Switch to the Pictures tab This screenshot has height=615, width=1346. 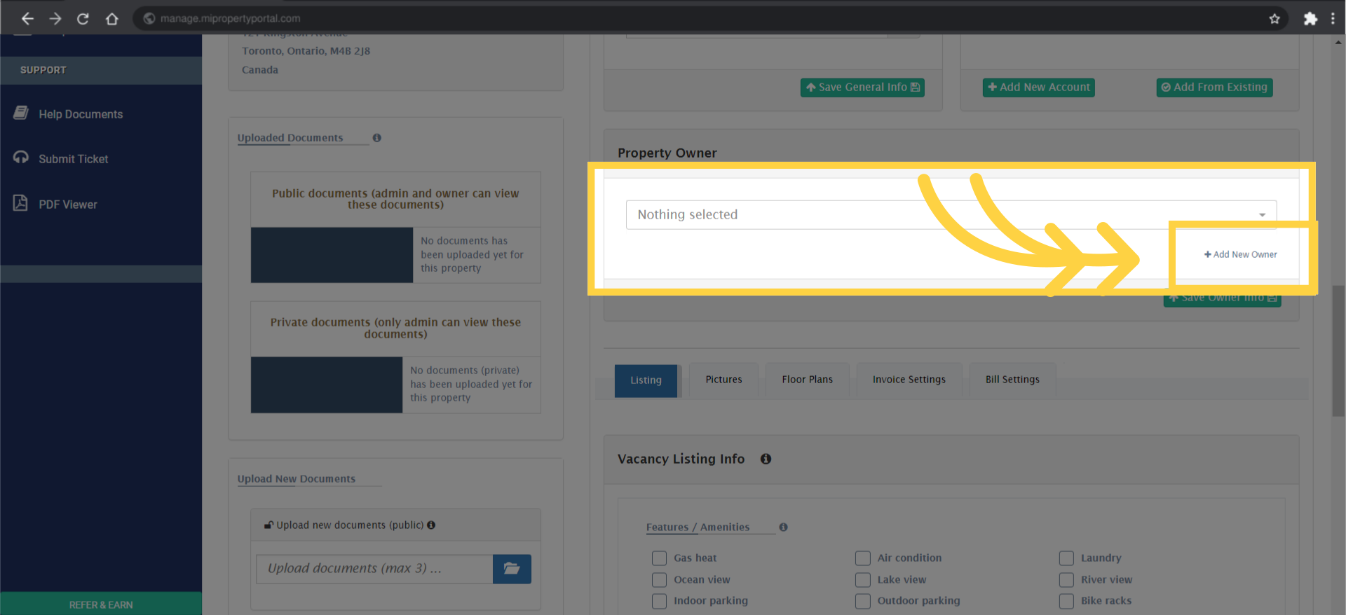point(723,380)
